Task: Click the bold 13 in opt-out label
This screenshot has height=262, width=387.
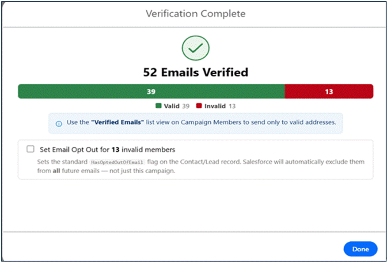Action: point(115,150)
